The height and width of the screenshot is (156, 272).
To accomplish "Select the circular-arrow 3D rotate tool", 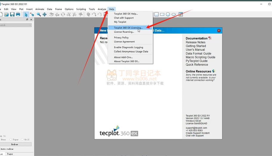I will tap(63, 14).
